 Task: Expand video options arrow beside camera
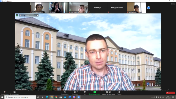19,92
